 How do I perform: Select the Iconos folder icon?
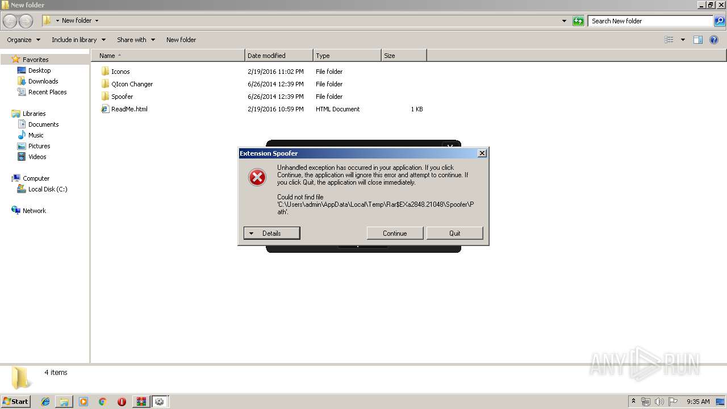[105, 72]
